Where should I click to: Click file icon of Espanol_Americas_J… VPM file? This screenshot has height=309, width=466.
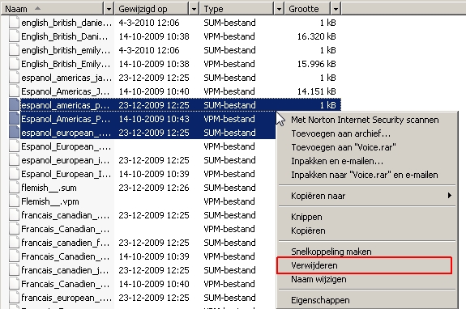14,91
